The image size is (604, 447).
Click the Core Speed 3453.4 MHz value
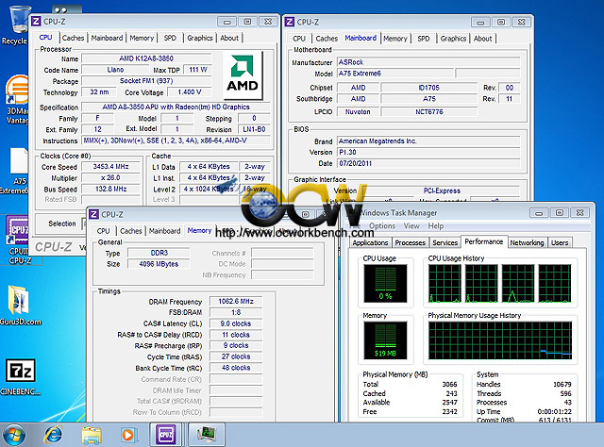click(111, 167)
